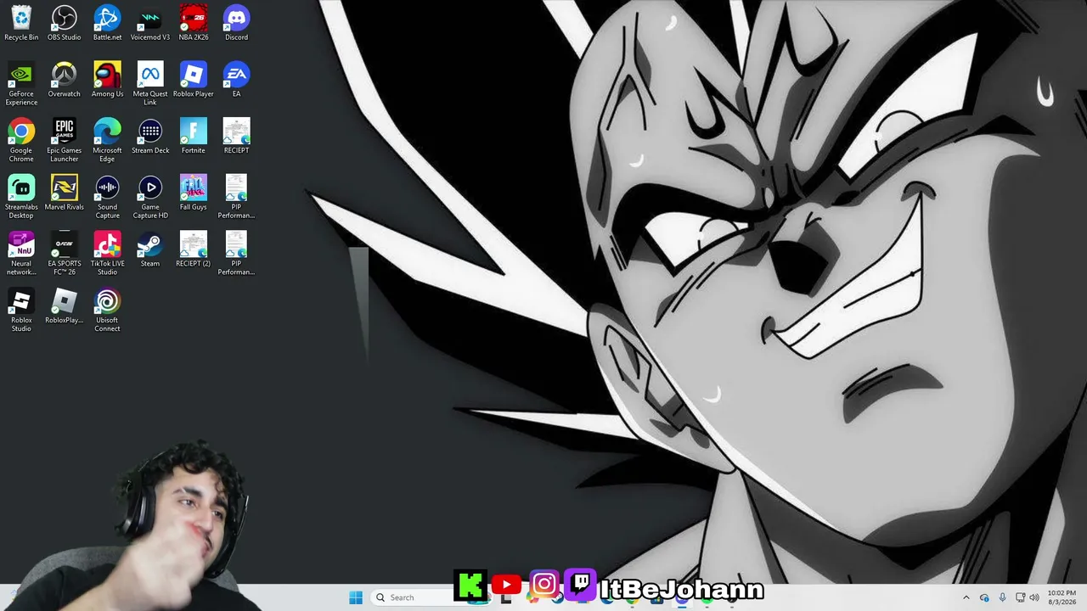
Task: Click the Streamlabs Desktop icon
Action: coord(21,197)
